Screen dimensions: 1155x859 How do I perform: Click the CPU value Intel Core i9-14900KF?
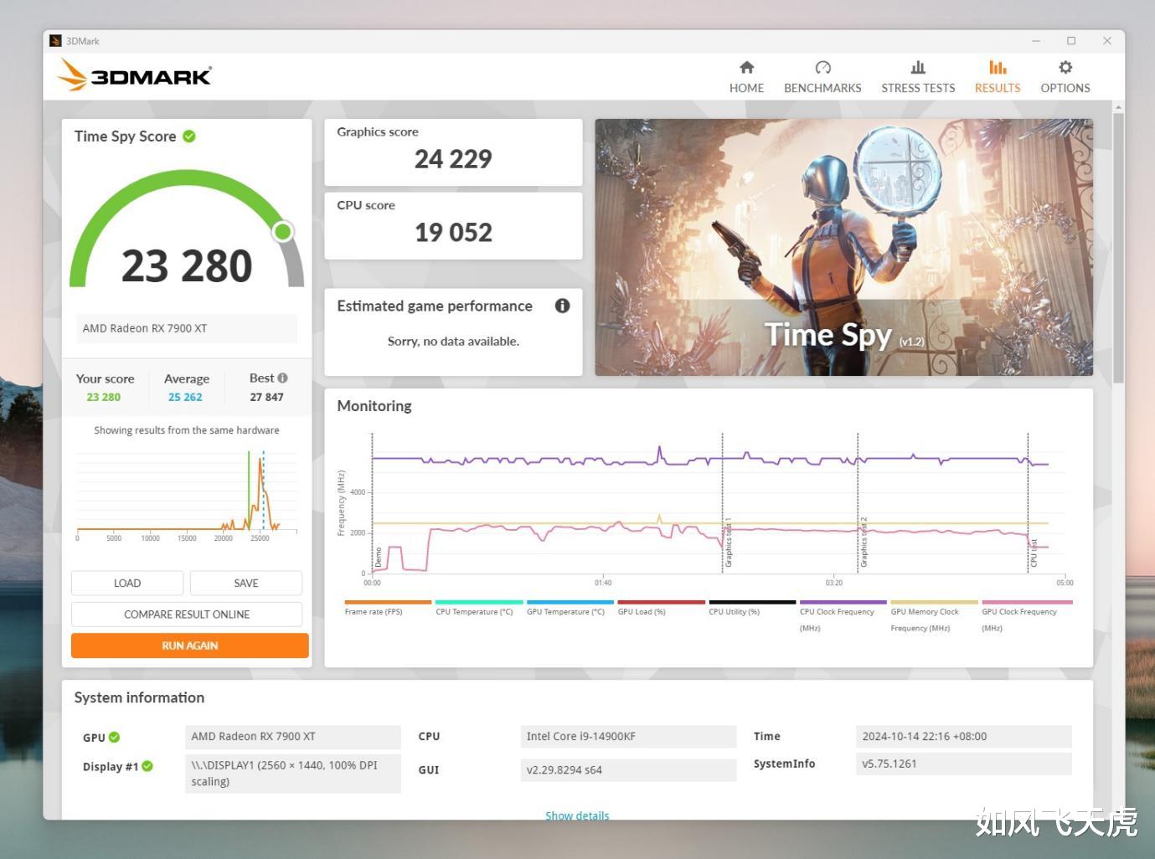[628, 737]
